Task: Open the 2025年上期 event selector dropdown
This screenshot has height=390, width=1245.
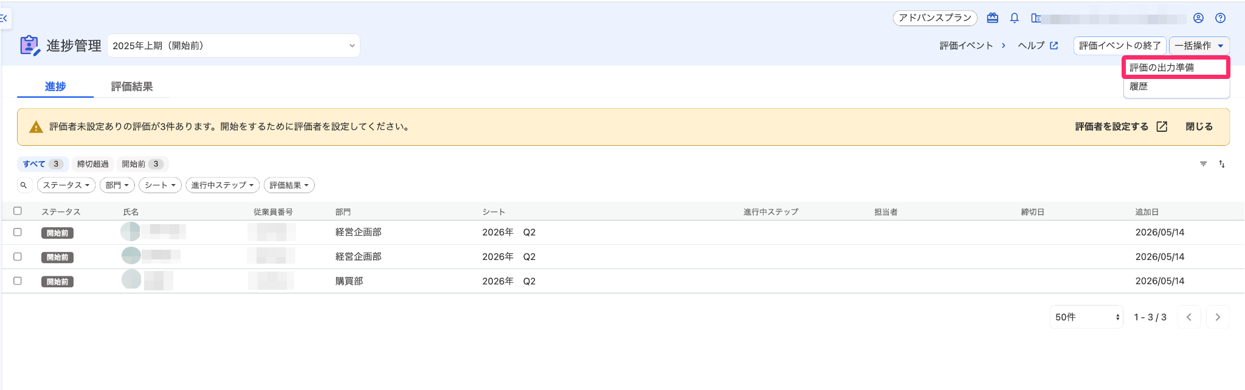Action: click(x=233, y=46)
